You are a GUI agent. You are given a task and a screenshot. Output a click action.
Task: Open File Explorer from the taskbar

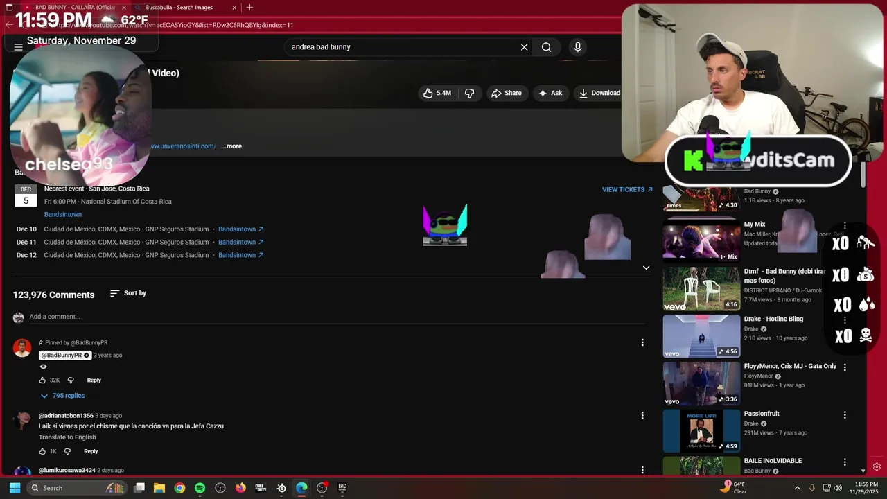(x=159, y=488)
